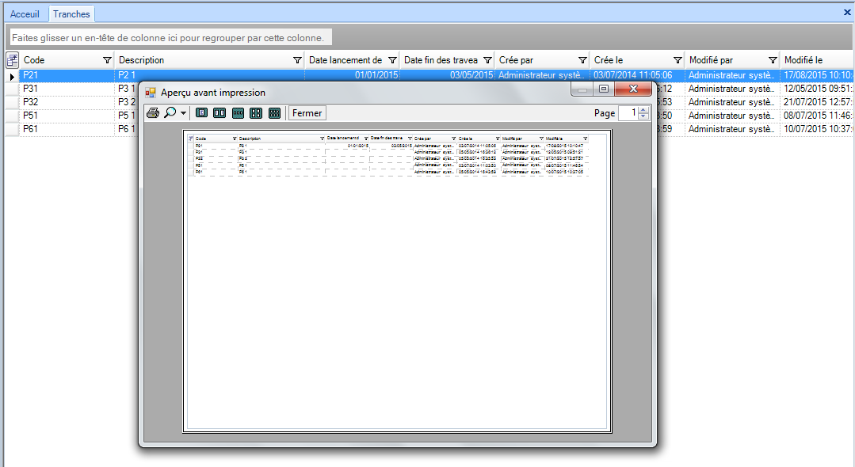This screenshot has height=467, width=855.
Task: Click the Page number field
Action: [628, 113]
